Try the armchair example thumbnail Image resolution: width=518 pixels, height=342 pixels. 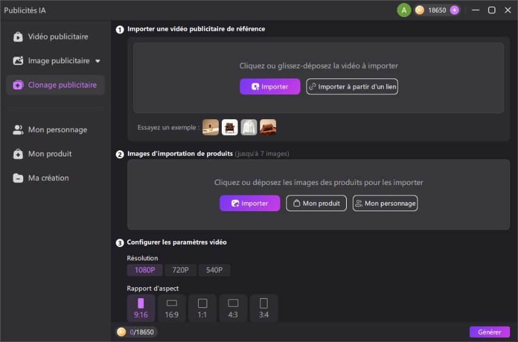[230, 127]
